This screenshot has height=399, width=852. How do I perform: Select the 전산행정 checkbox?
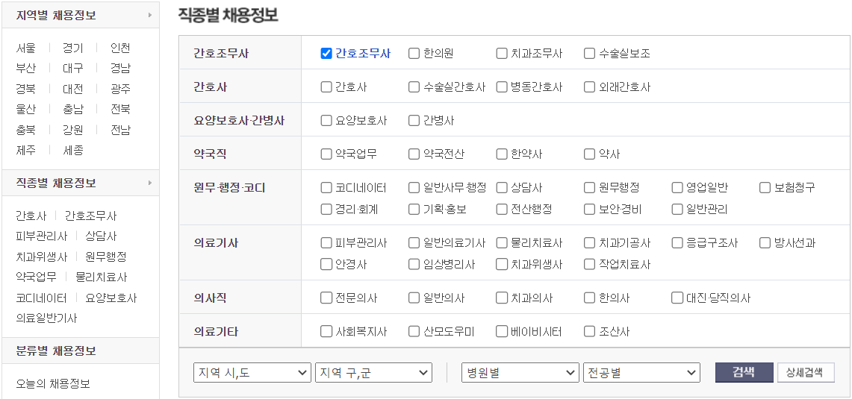tap(502, 209)
